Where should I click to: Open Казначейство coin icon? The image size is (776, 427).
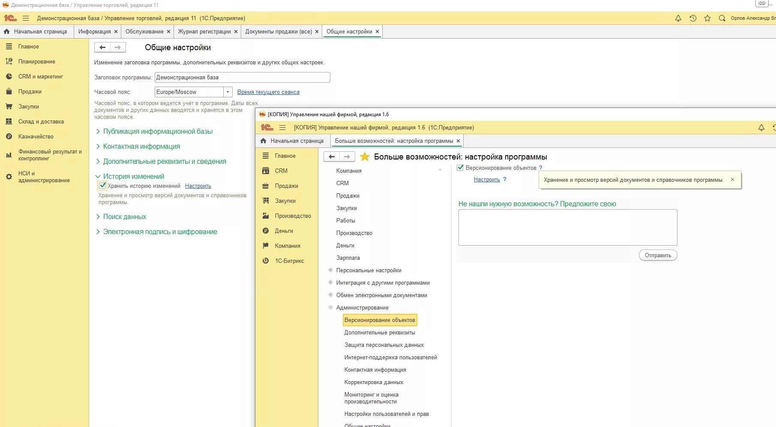pos(9,136)
